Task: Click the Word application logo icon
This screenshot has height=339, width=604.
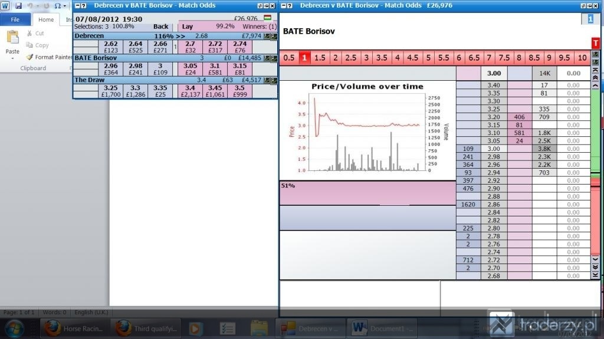Action: pos(5,6)
